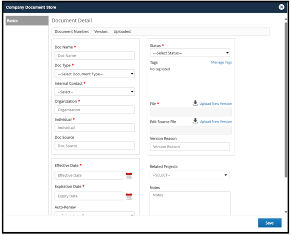The height and width of the screenshot is (236, 291).
Task: Close the Company Document Store dialog
Action: point(281,7)
